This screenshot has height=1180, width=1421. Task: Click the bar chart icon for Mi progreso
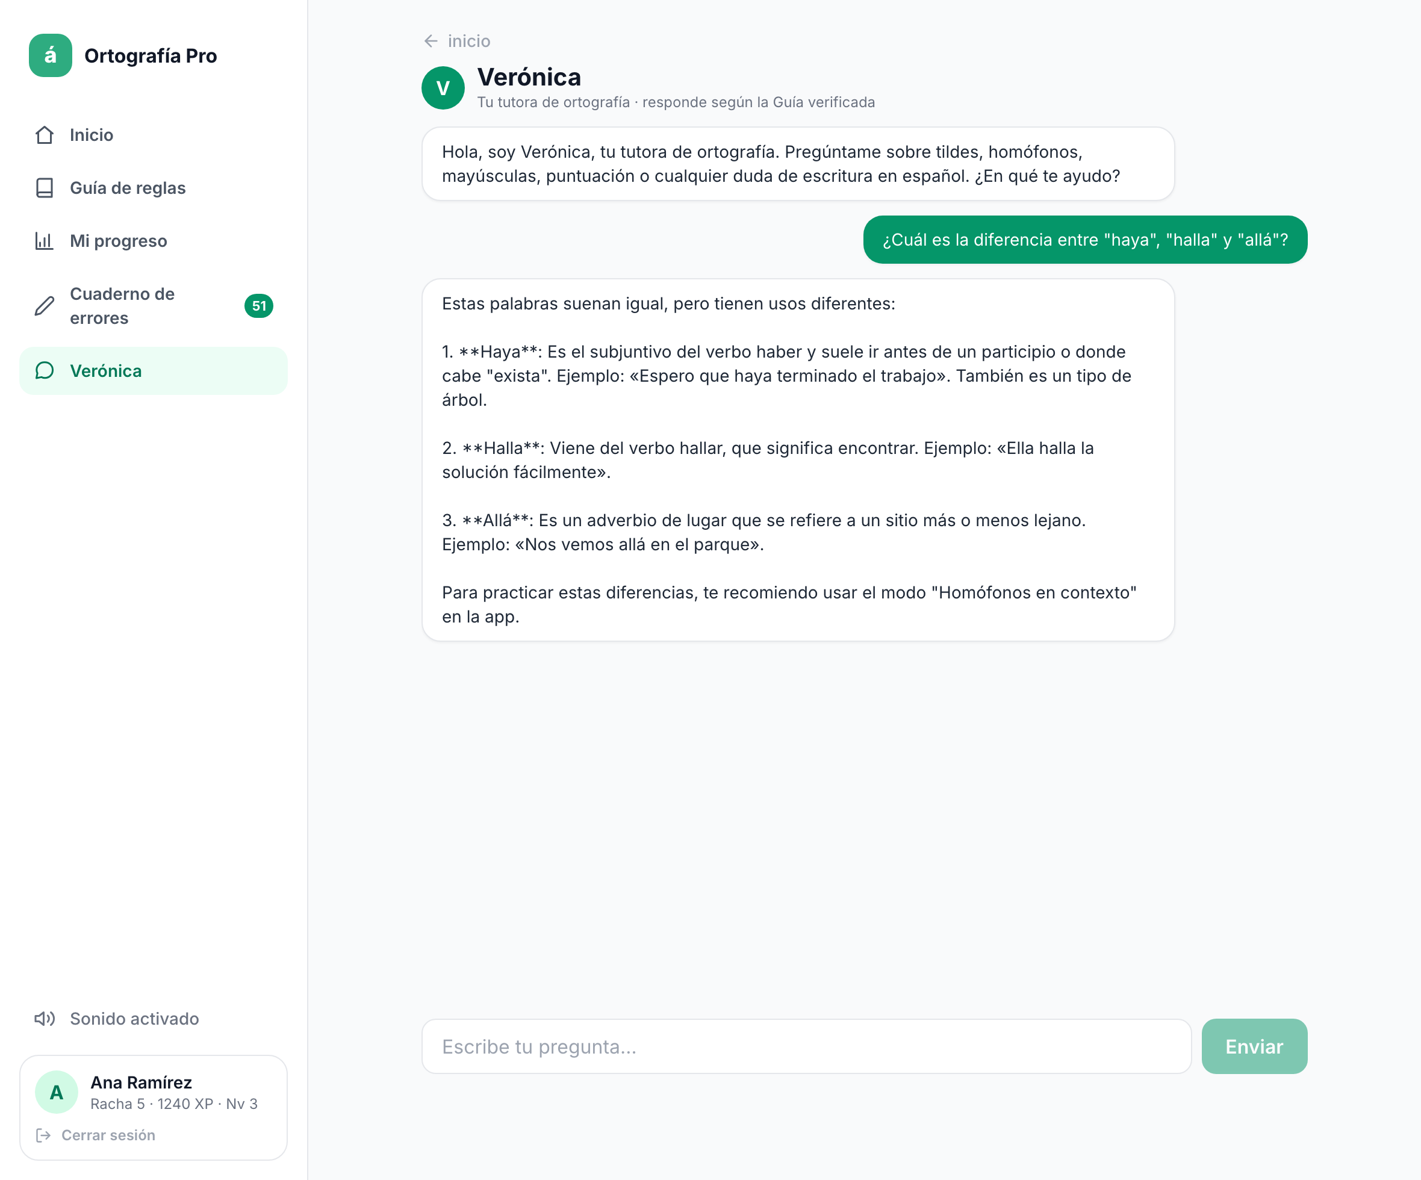point(45,241)
